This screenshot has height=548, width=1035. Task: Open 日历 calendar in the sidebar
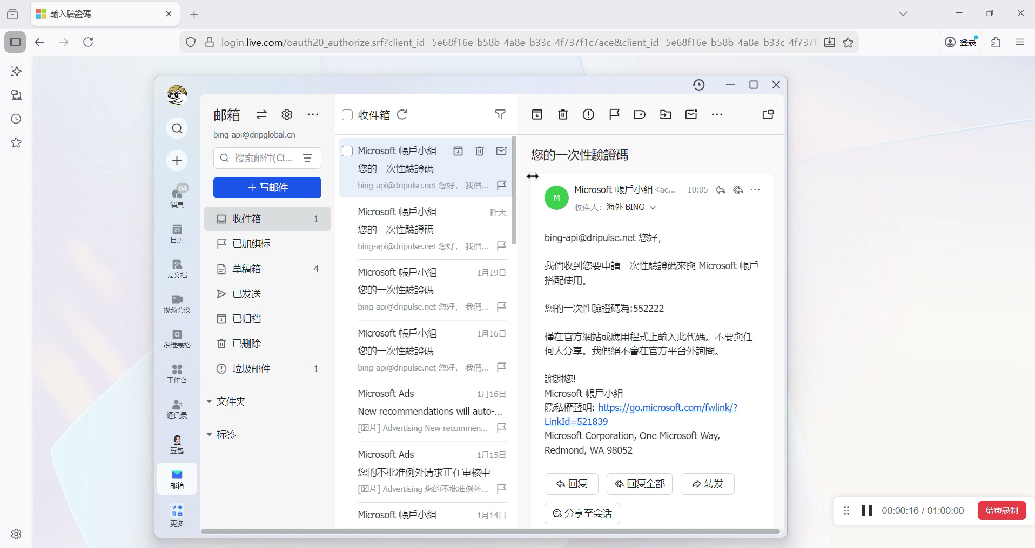tap(177, 234)
